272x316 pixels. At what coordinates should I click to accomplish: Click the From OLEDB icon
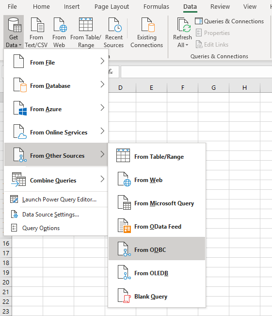tap(124, 272)
